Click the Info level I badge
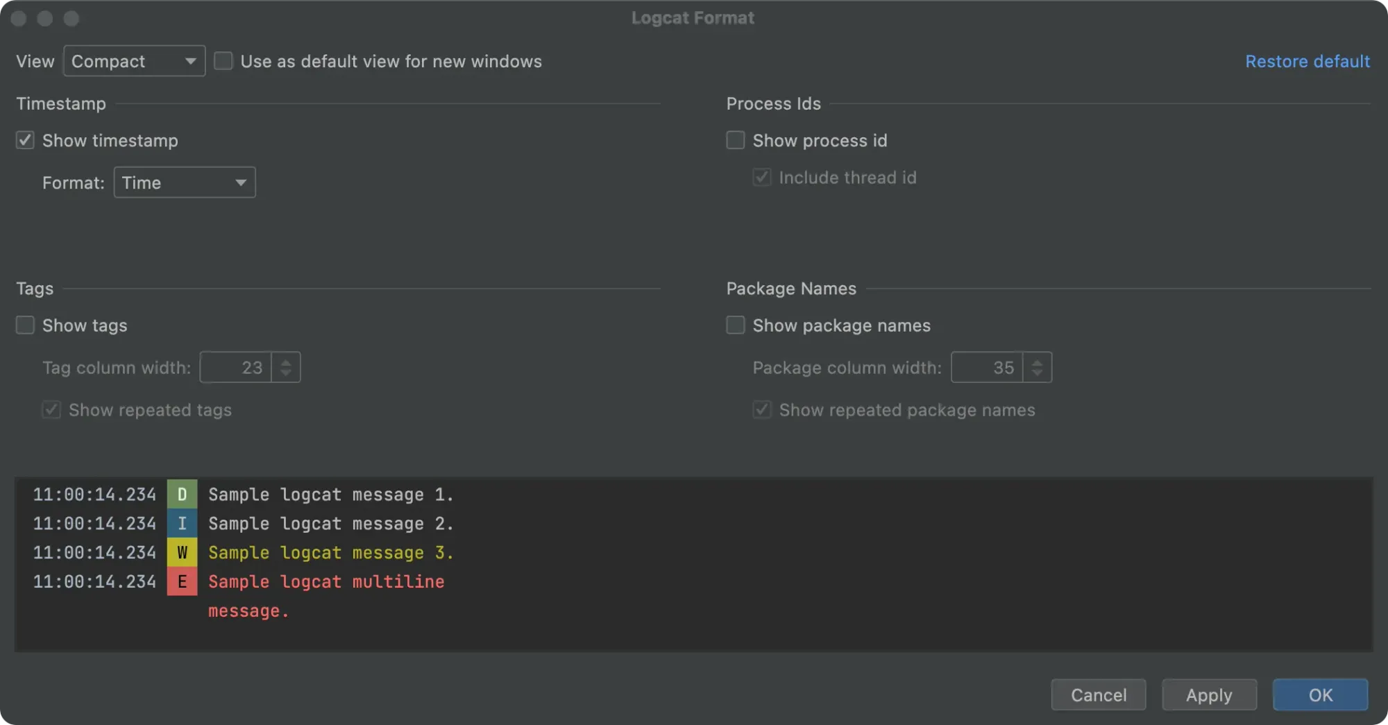1388x725 pixels. 182,524
